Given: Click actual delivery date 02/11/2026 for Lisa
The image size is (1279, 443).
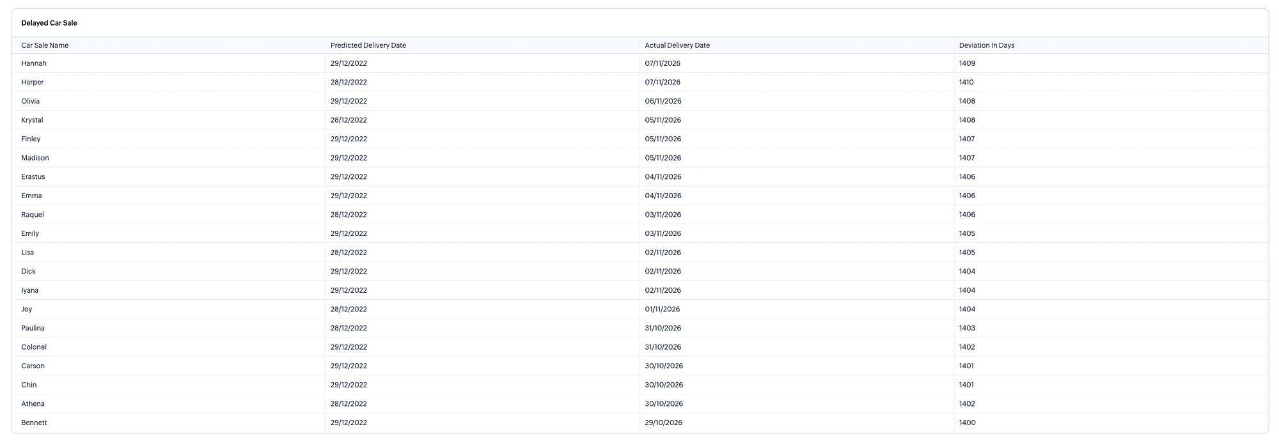Looking at the screenshot, I should click(663, 253).
